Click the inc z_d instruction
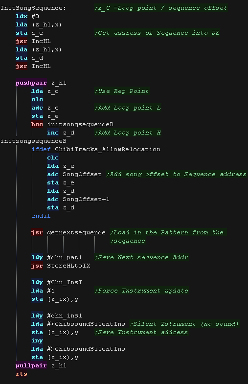248x384 pixels. (x=61, y=133)
